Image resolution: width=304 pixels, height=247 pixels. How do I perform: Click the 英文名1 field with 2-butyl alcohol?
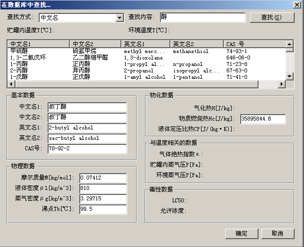point(87,128)
